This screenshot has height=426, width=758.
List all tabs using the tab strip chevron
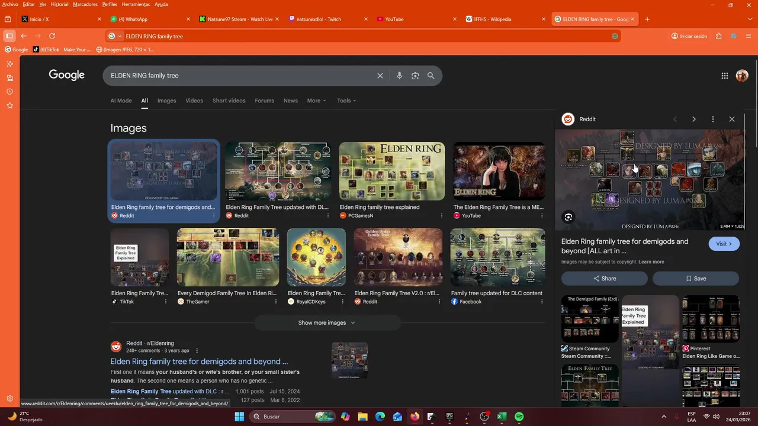(x=750, y=19)
